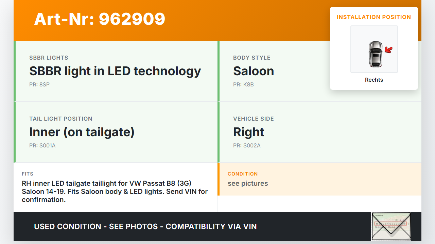Click the VIN envelope icon
Viewport: 435px width, 244px height.
(391, 226)
